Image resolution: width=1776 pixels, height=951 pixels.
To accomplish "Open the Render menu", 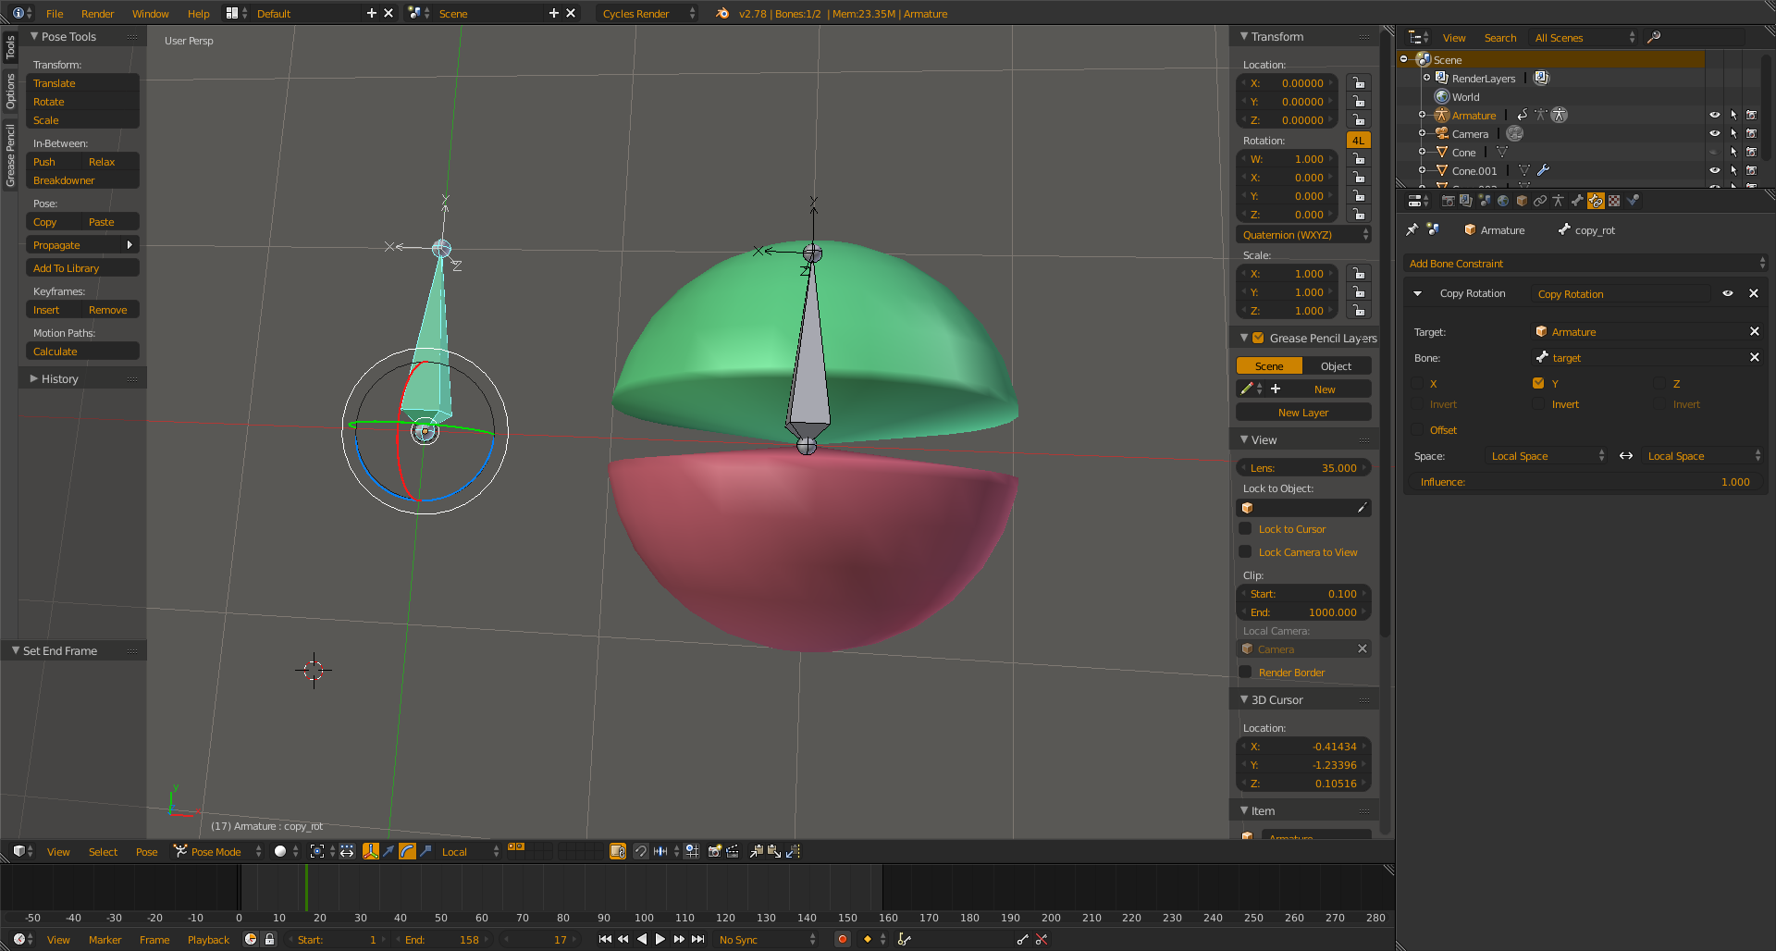I will (x=97, y=13).
